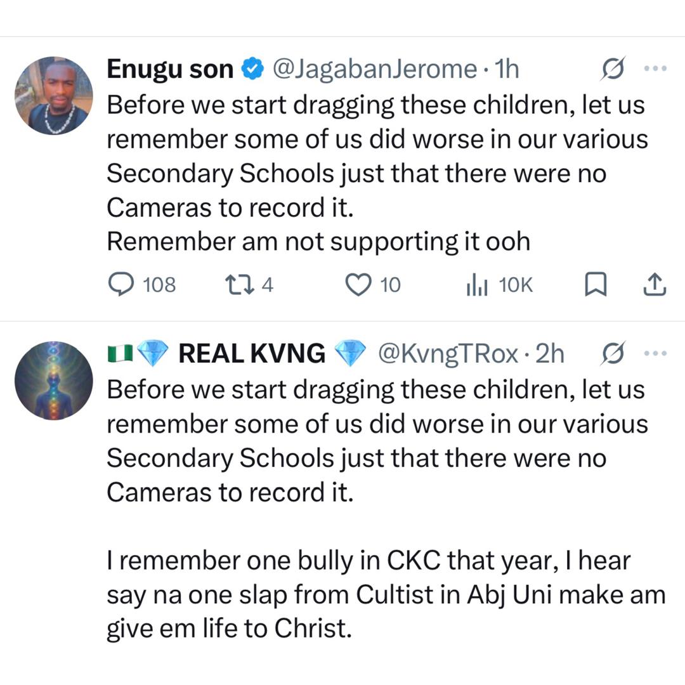This screenshot has width=685, height=685.
Task: Open more options on Enugu son's tweet
Action: coord(654,69)
